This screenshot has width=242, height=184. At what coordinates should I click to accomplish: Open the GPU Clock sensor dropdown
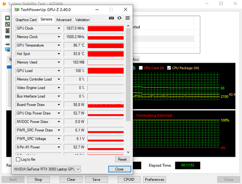pyautogui.click(x=59, y=28)
